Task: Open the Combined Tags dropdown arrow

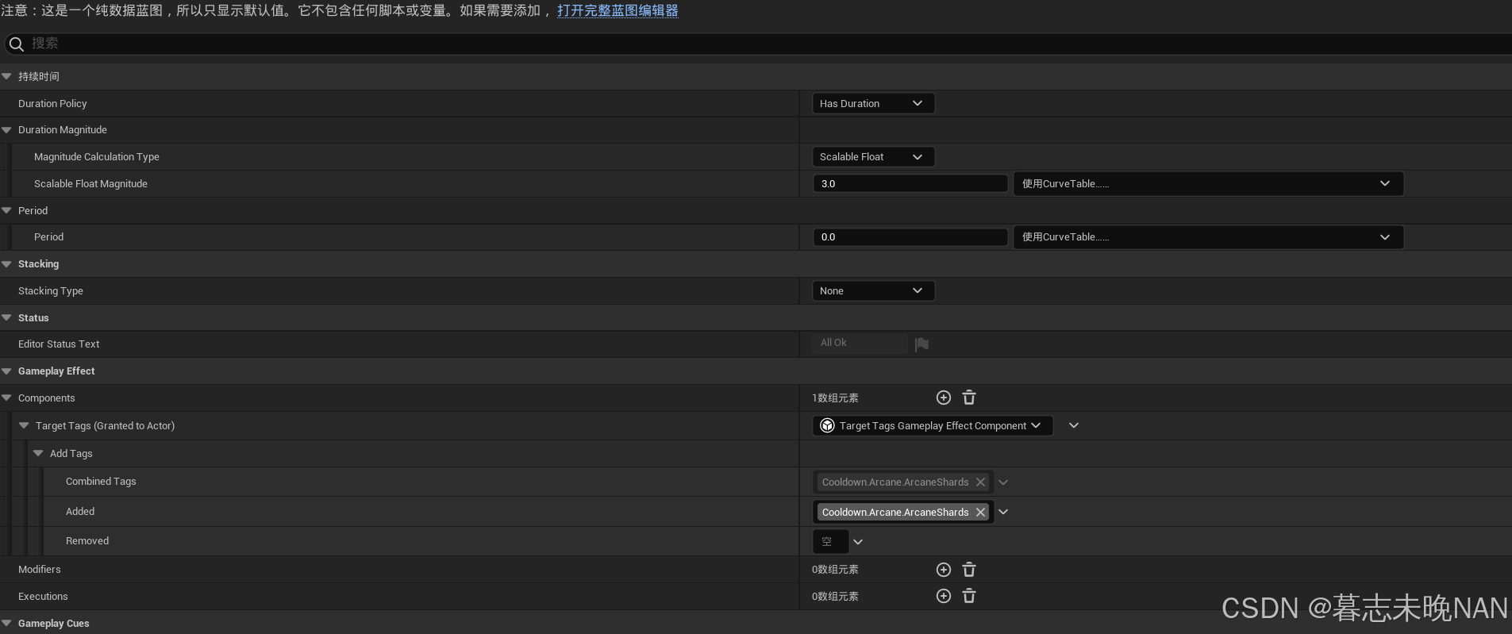Action: [1003, 482]
